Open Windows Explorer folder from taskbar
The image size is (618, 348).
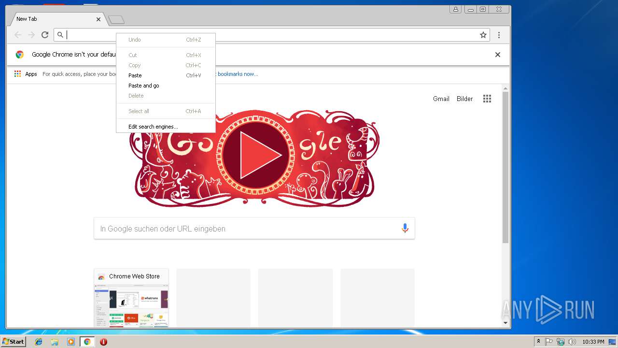55,342
